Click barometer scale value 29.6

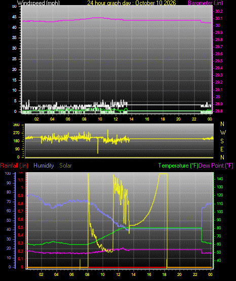[x=219, y=54]
